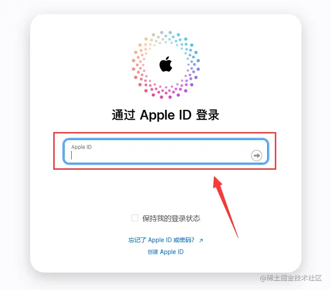Viewport: 330px width, 290px height.
Task: Open the 创建 Apple ID link
Action: (165, 252)
